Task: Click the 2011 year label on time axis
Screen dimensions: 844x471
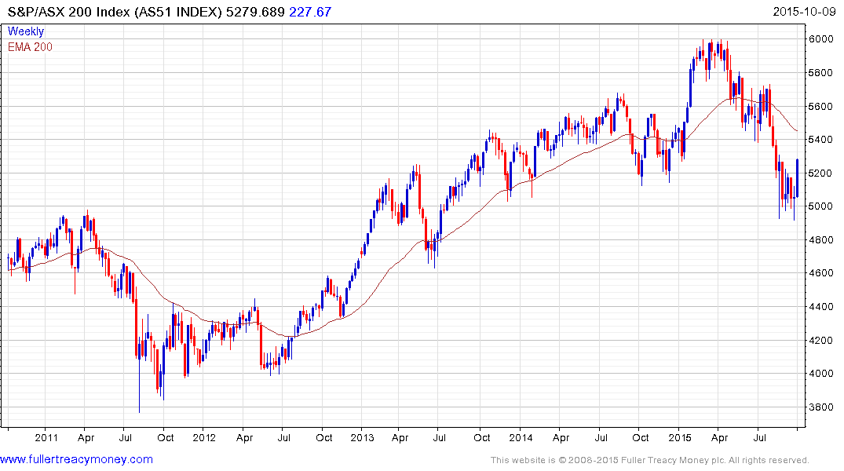Action: tap(46, 437)
